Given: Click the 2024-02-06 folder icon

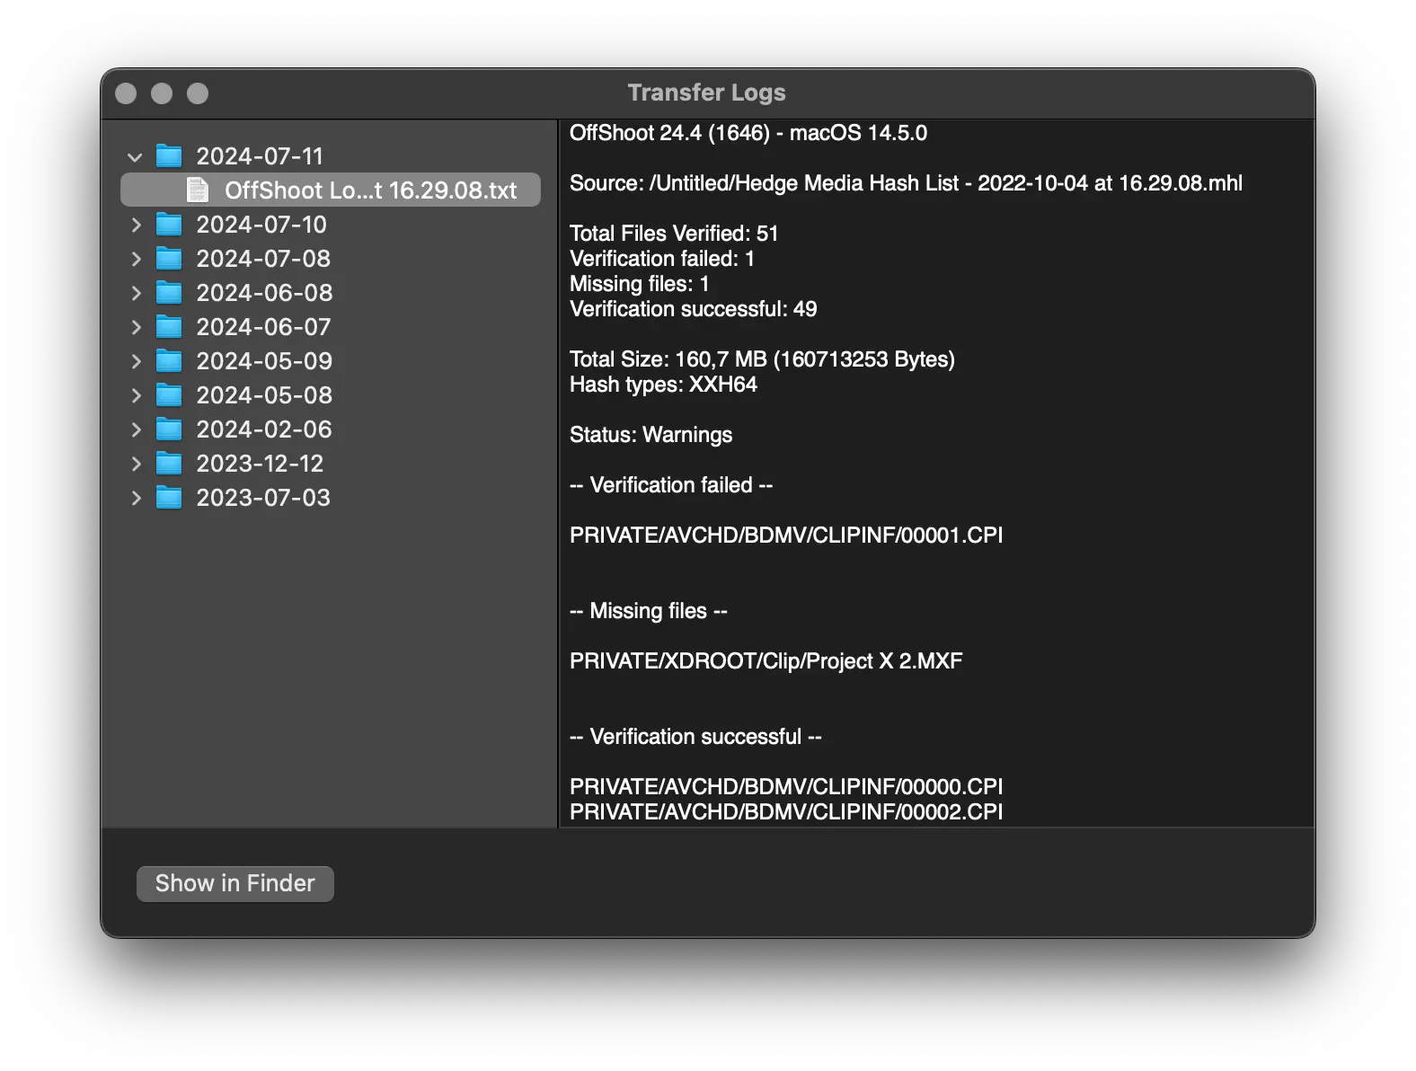Looking at the screenshot, I should click(169, 429).
